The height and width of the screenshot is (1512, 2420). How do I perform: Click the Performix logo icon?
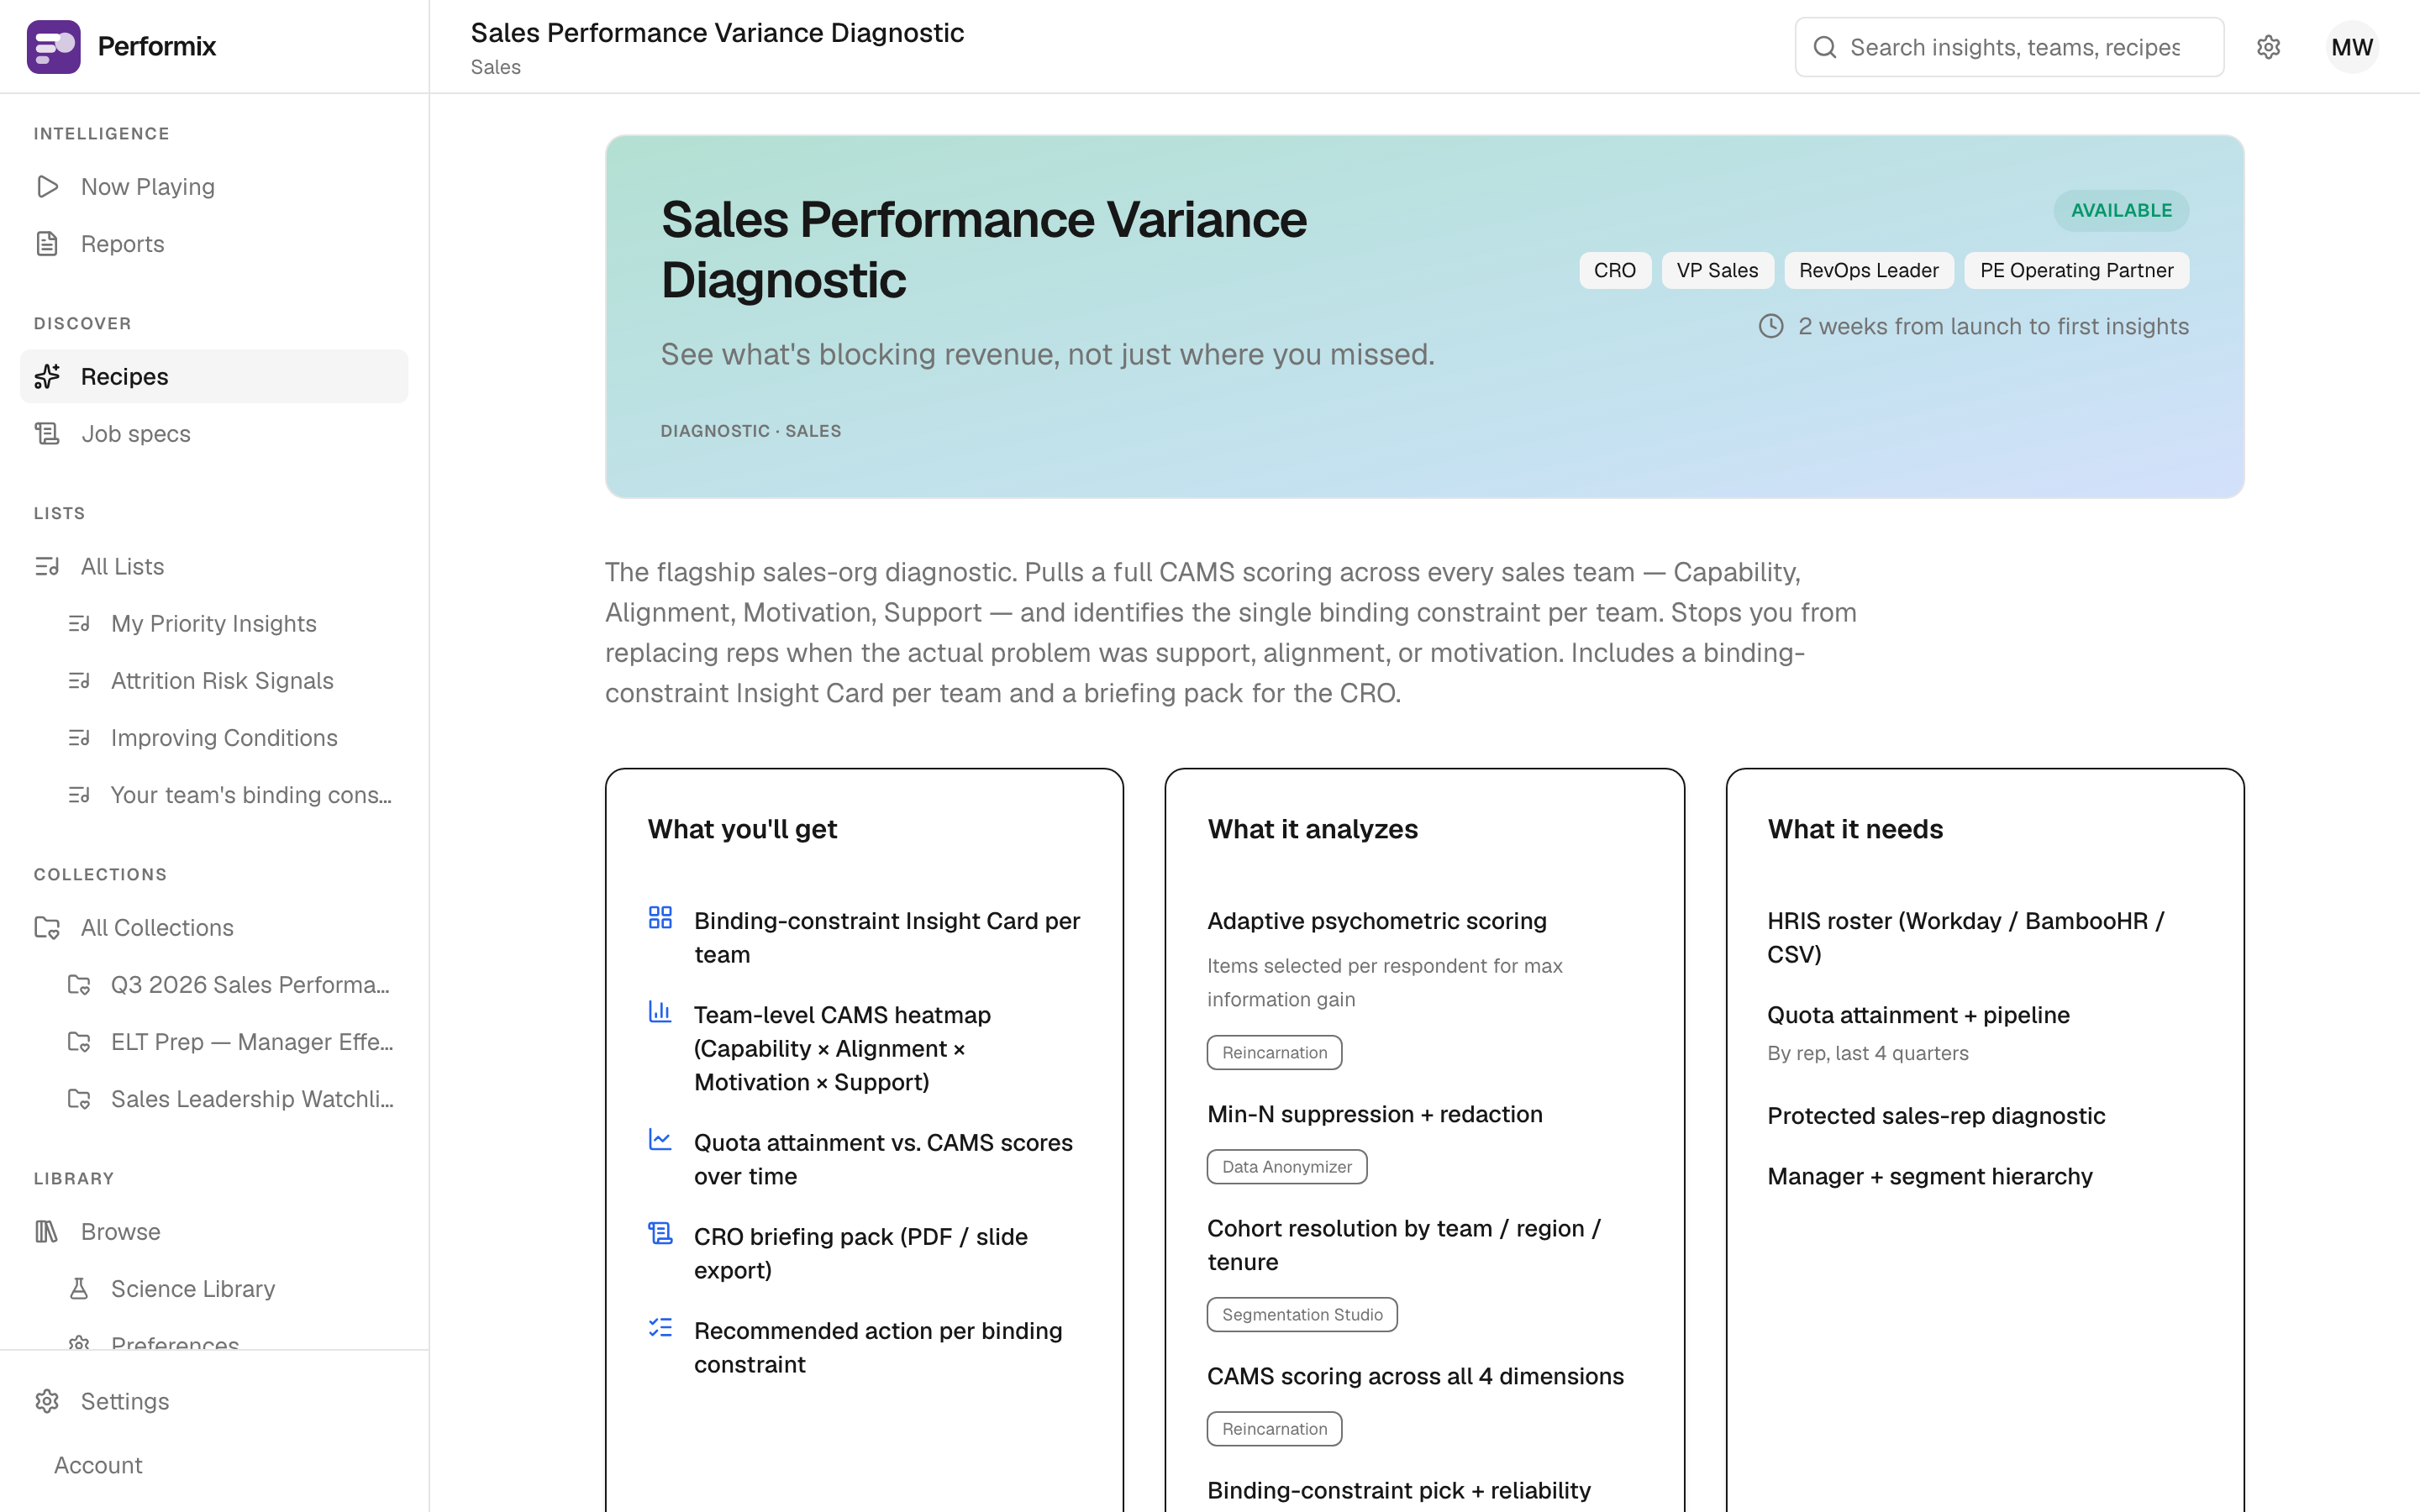pyautogui.click(x=53, y=46)
